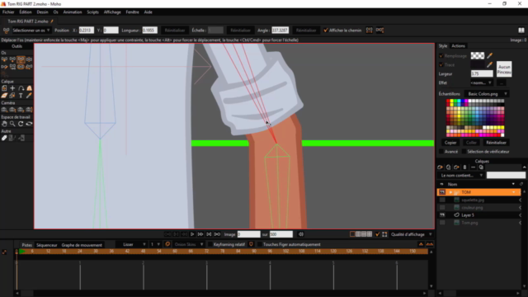Select the Pan workspace hand tool
The image size is (528, 297).
point(4,124)
